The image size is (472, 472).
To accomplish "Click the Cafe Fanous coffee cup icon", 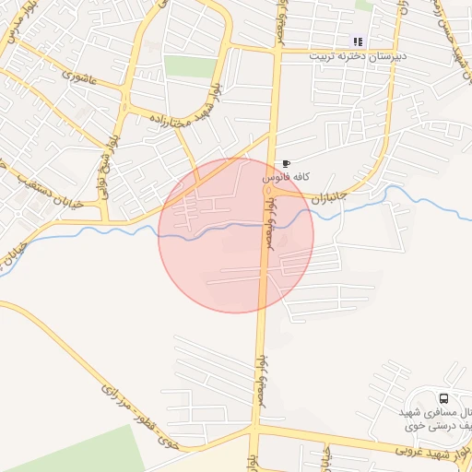I will 286,164.
